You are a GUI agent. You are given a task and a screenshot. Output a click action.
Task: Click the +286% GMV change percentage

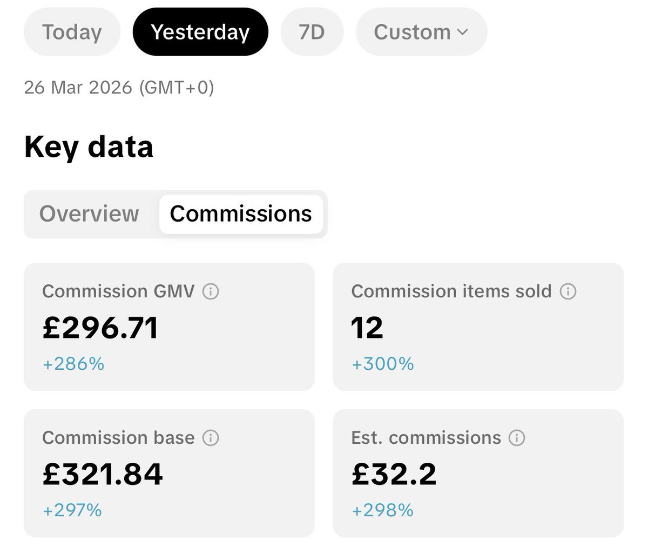73,364
